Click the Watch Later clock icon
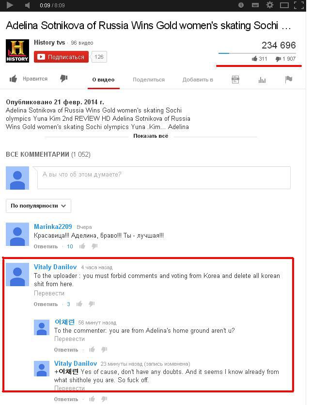Viewport: 312px width, 405px height. (241, 5)
